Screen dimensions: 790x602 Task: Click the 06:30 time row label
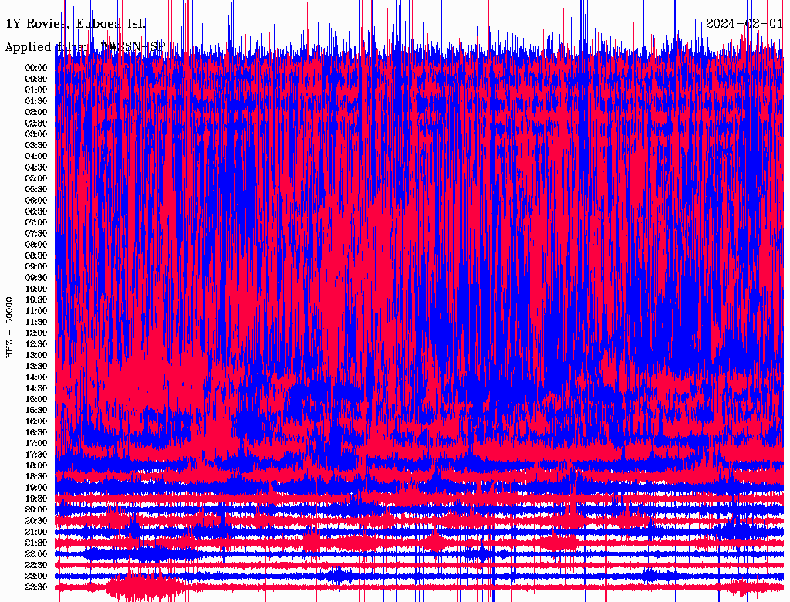pyautogui.click(x=36, y=211)
